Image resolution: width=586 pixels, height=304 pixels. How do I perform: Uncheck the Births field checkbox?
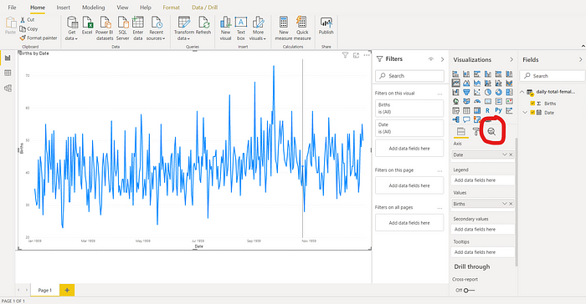coord(532,104)
